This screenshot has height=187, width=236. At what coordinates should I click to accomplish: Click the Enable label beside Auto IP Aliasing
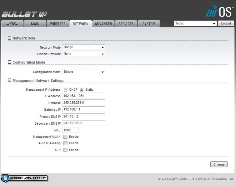tap(74, 143)
